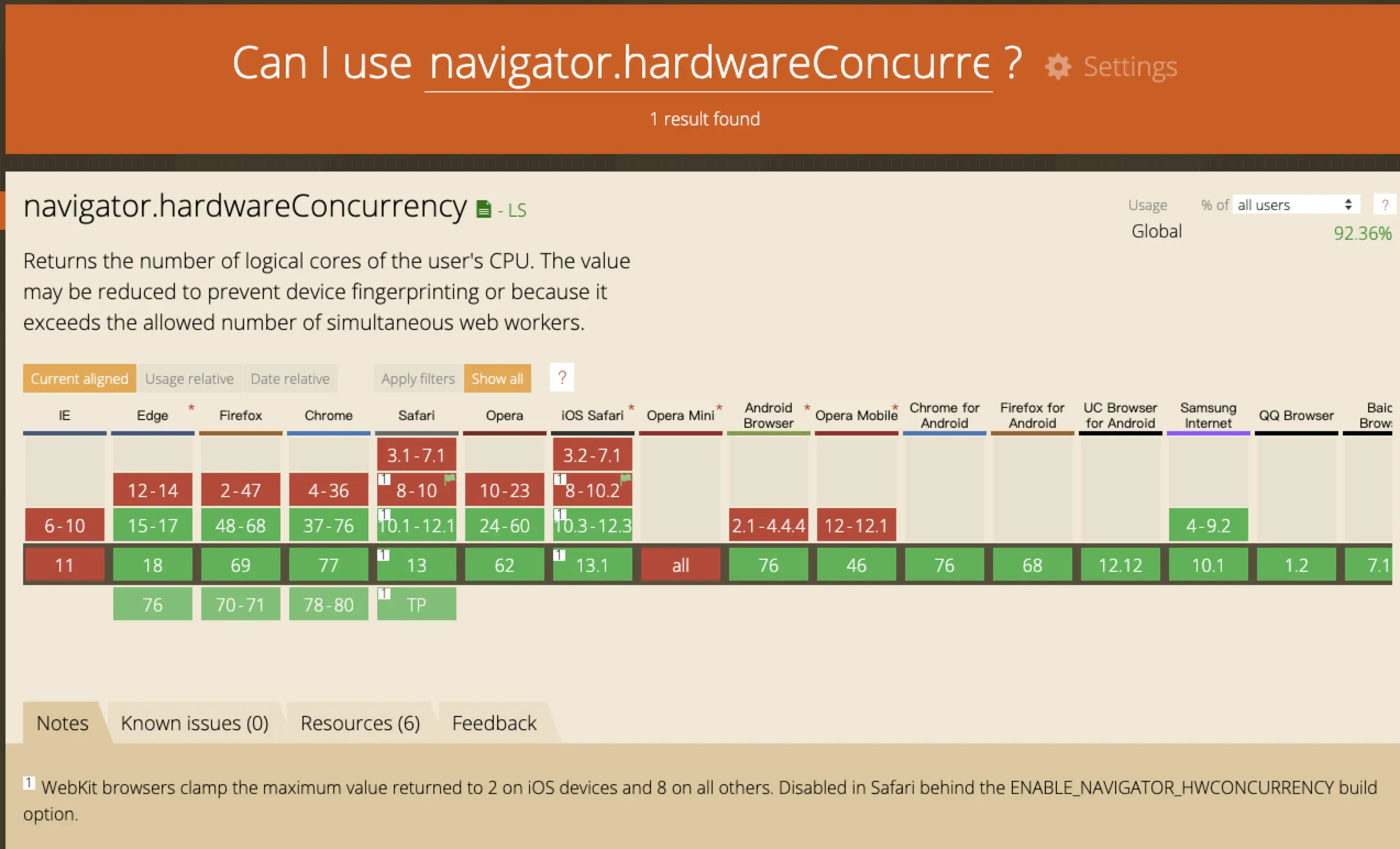Open the Resources (6) tab
1400x849 pixels.
(360, 723)
